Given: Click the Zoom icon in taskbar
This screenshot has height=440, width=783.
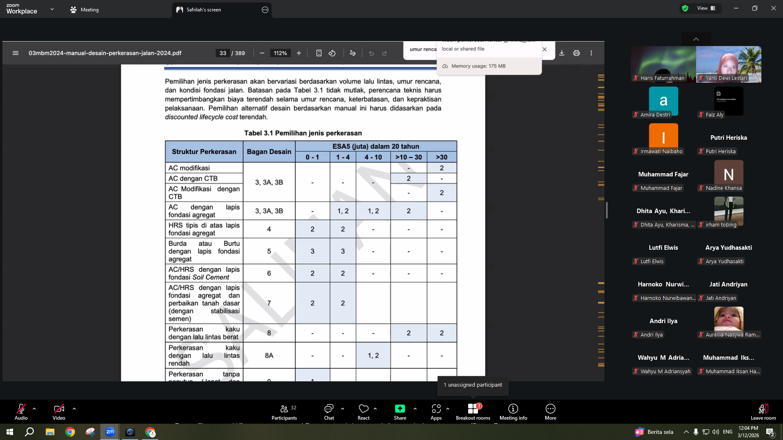Looking at the screenshot, I should coord(110,432).
